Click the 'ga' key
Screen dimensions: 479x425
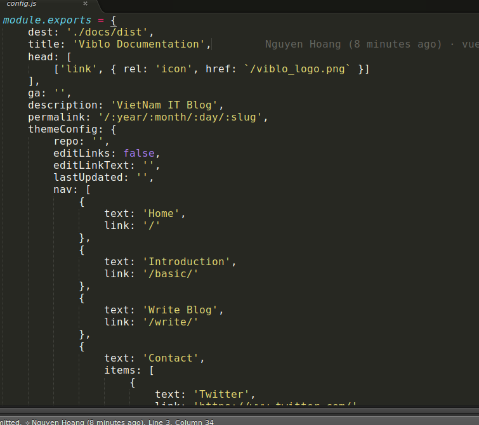pos(34,93)
